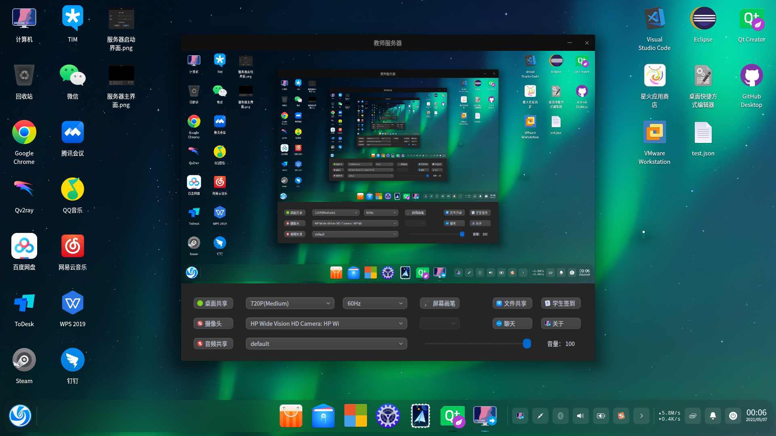Open the 腾讯会议 desktop icon

[x=73, y=132]
